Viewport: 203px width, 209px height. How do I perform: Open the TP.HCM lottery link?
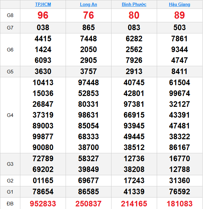(43, 4)
